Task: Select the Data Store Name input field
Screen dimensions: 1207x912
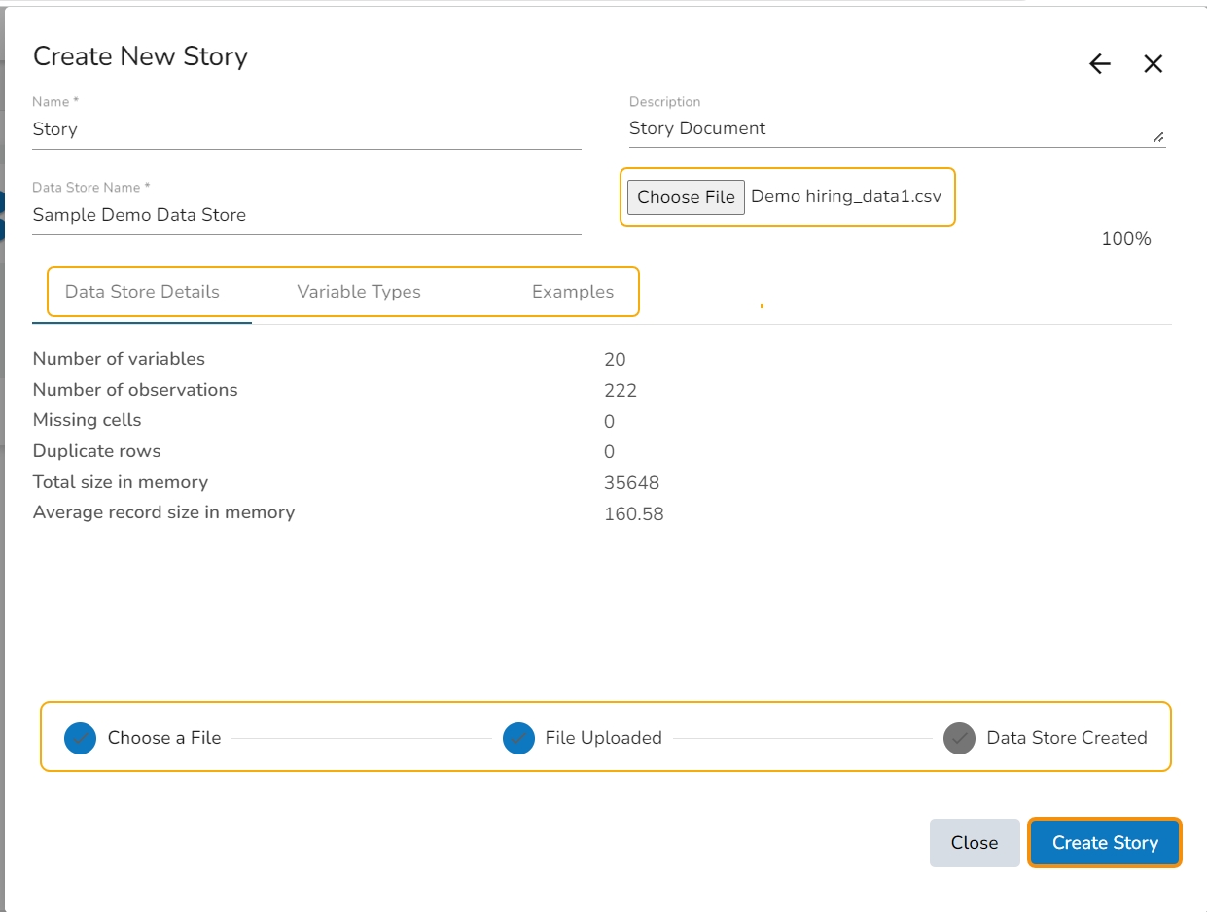Action: [x=306, y=215]
